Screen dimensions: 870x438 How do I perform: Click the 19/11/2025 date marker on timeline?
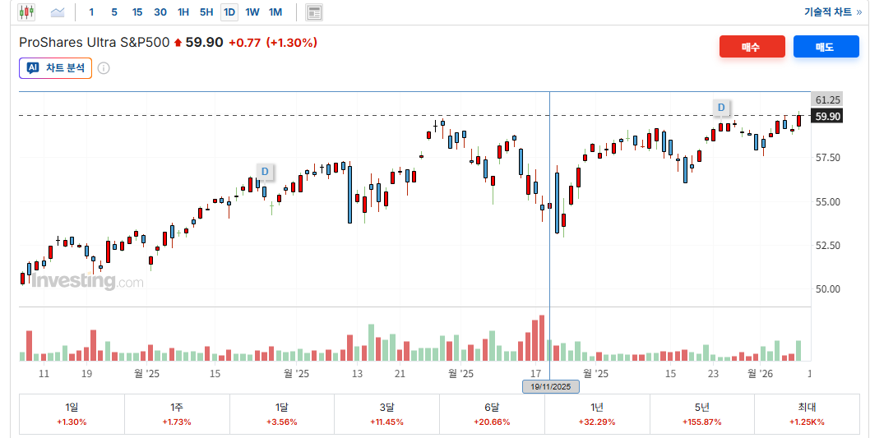click(x=551, y=386)
